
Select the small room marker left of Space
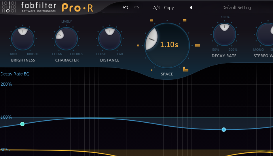click(138, 45)
